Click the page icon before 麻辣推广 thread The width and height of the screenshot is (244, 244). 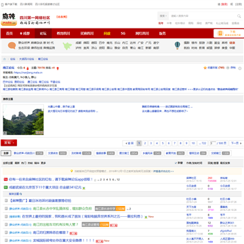click(x=6, y=201)
